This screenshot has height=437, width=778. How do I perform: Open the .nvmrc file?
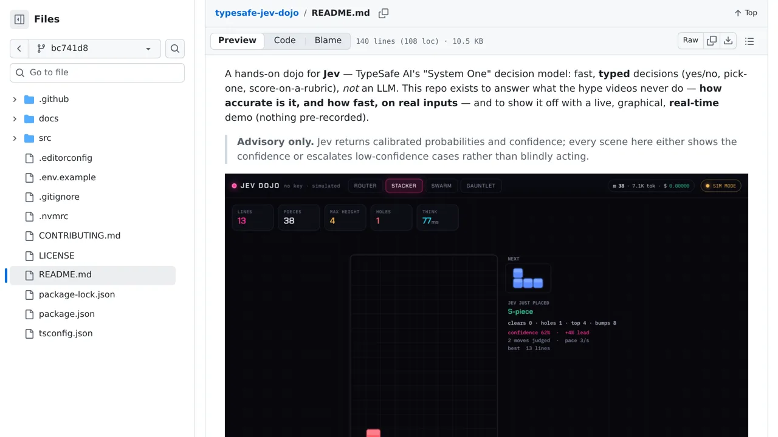pyautogui.click(x=53, y=216)
